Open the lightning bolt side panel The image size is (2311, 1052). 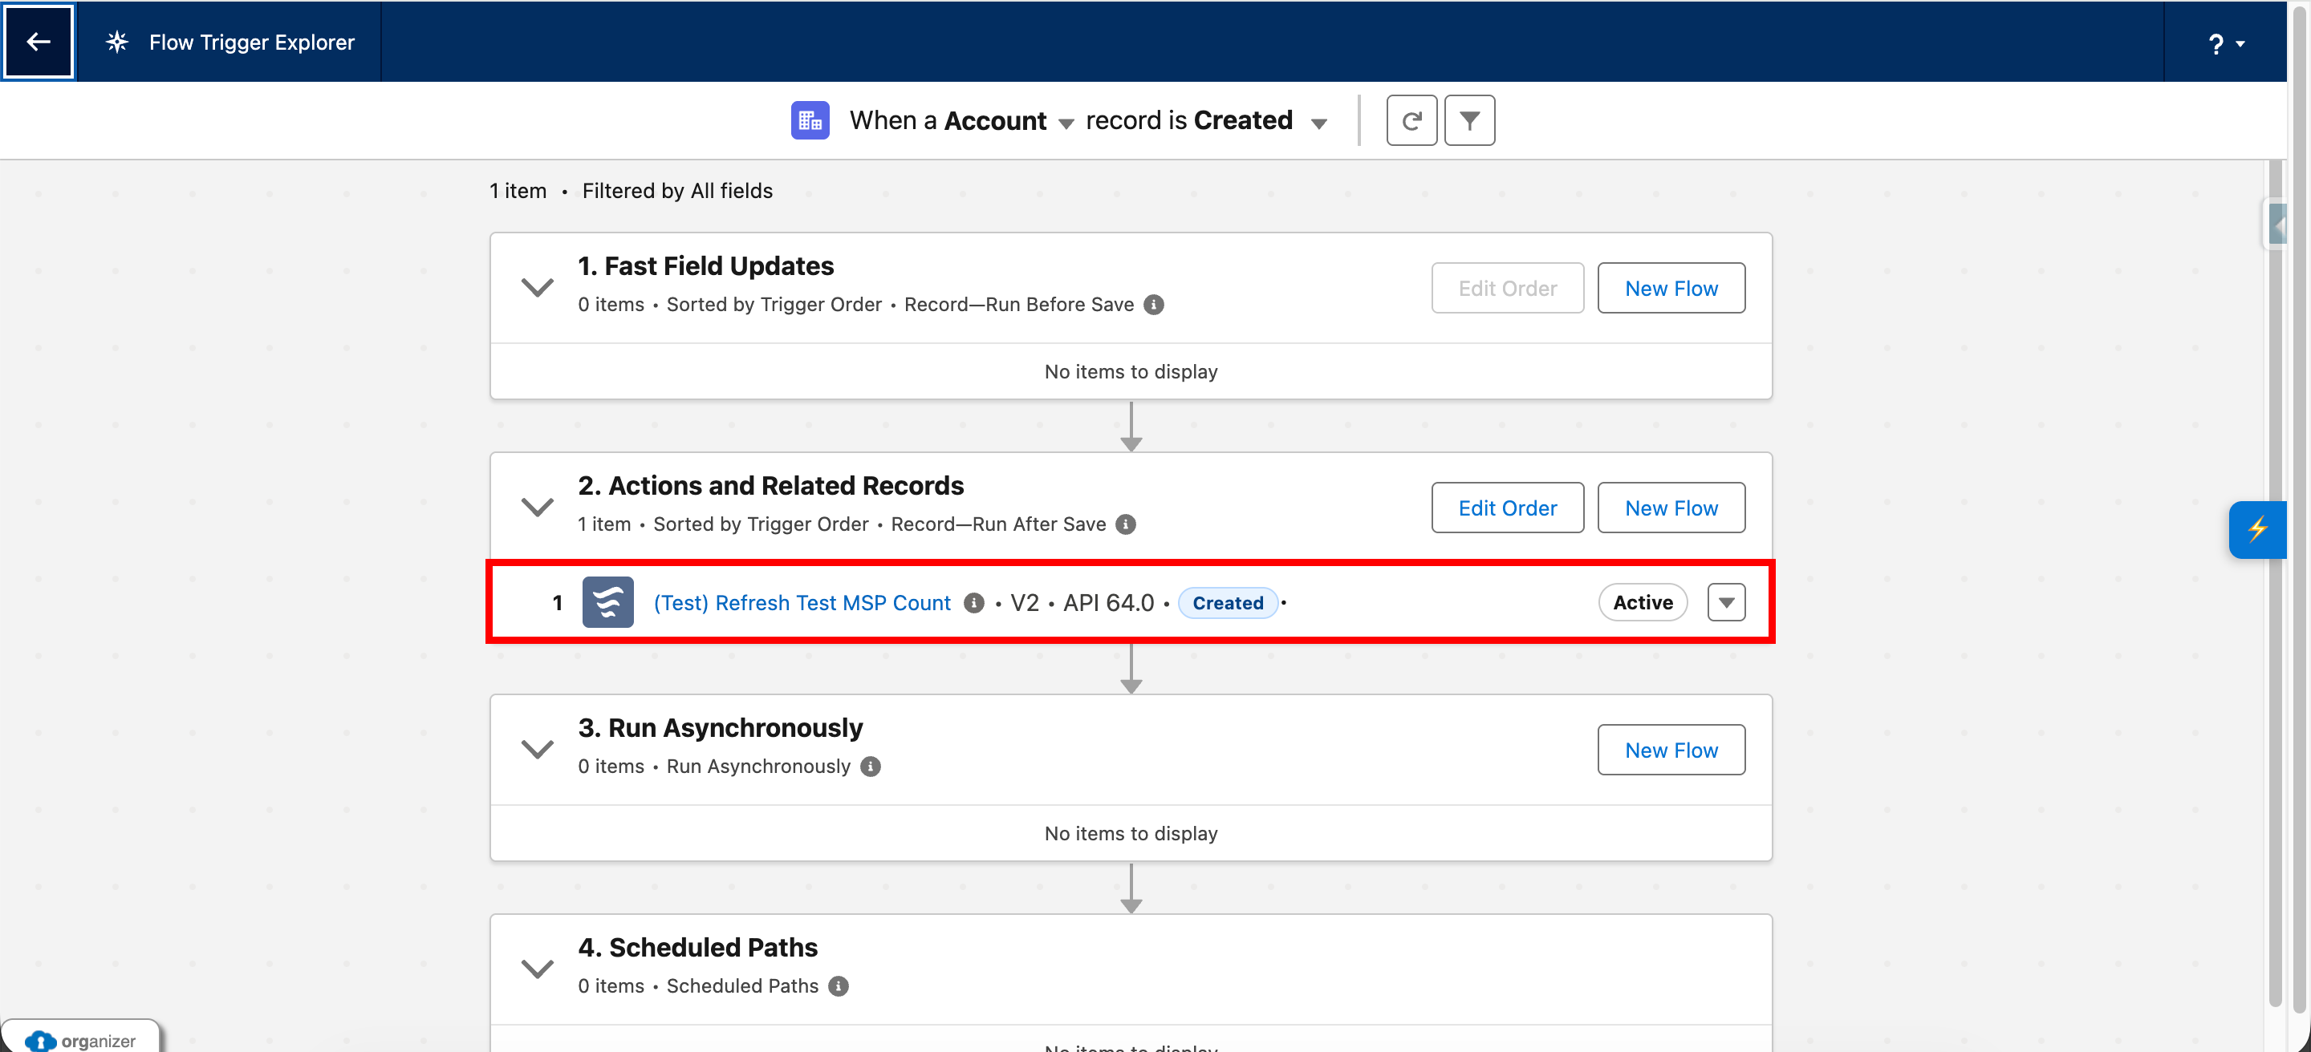pos(2259,529)
